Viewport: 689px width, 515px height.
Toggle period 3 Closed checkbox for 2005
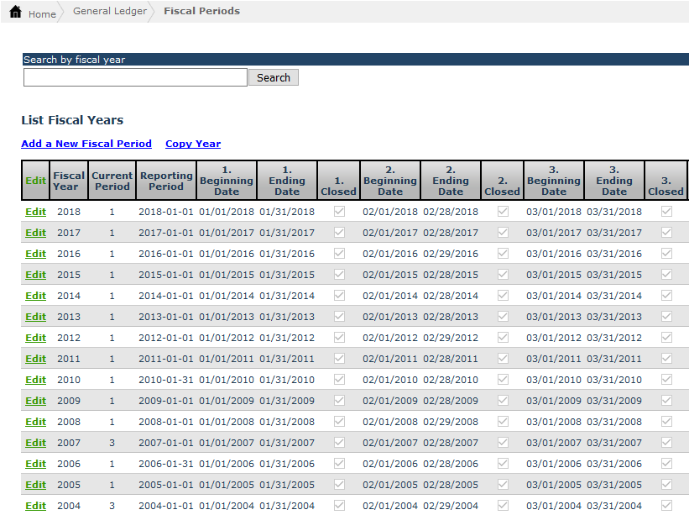point(666,485)
